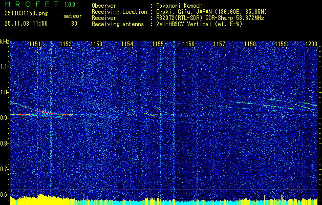The height and width of the screenshot is (205, 322).
Task: Click the 1152 time marker
Action: 66,44
